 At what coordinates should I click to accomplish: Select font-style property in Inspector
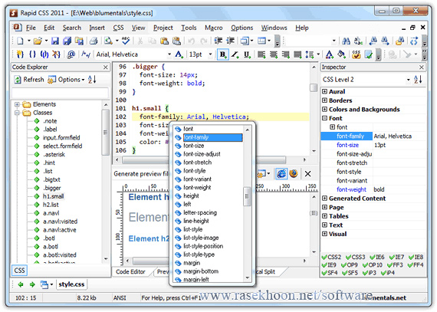349,172
